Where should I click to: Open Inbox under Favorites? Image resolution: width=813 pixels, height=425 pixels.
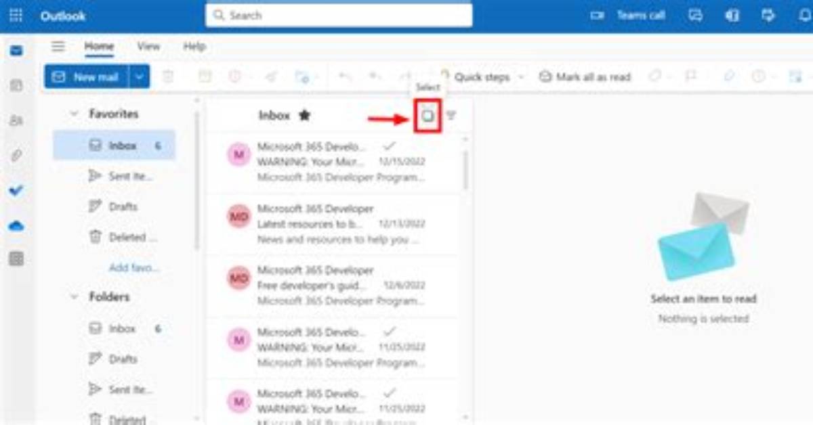click(114, 146)
